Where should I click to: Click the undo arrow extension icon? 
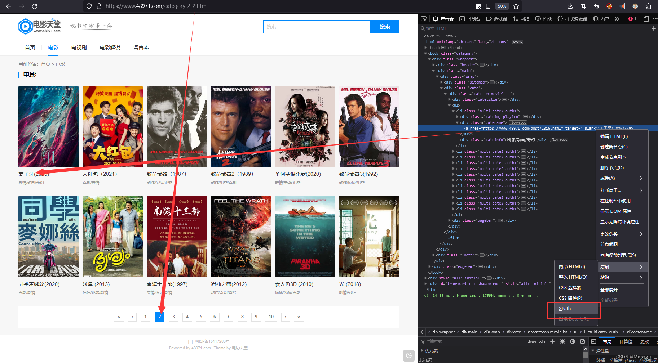click(596, 6)
